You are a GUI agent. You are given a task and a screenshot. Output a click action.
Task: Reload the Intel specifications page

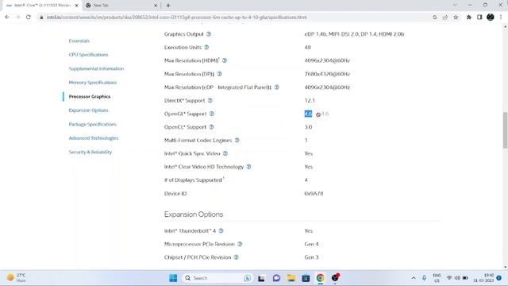click(x=29, y=17)
